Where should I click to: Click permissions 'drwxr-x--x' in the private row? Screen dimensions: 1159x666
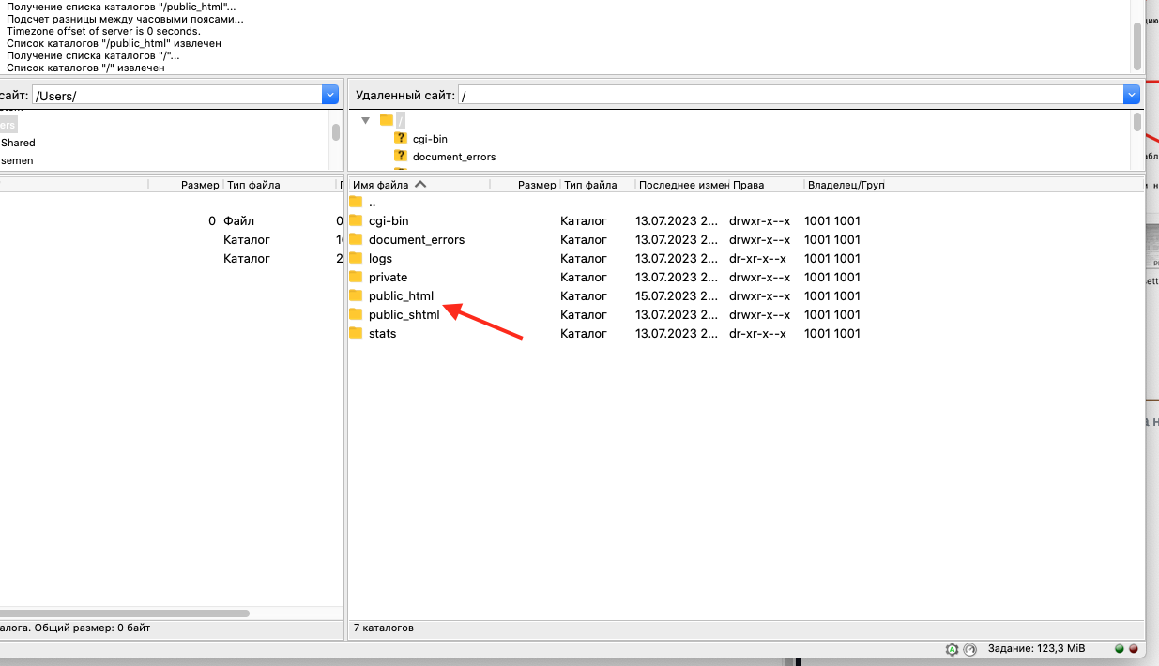point(759,277)
